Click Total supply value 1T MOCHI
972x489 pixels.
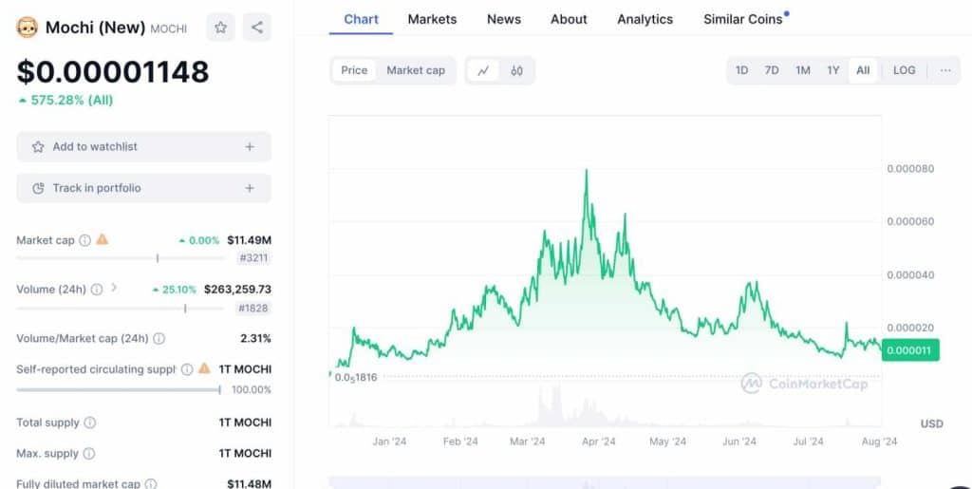(245, 423)
